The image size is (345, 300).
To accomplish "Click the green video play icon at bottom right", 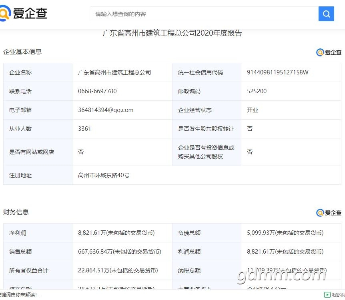I will (327, 295).
